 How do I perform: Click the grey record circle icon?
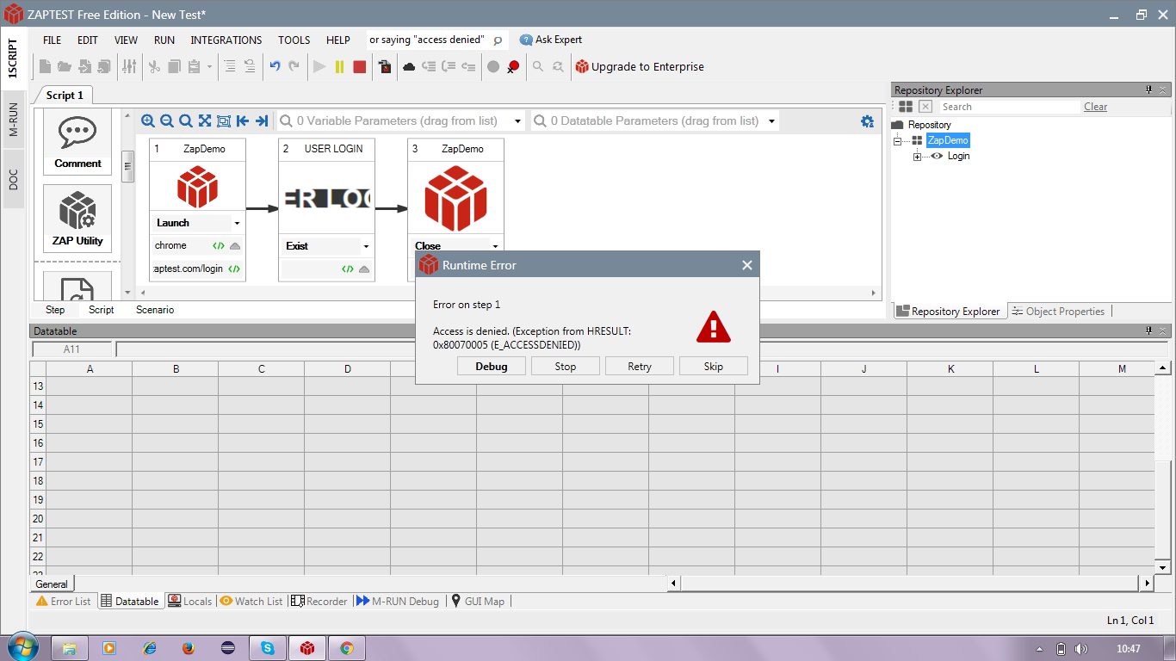tap(493, 66)
